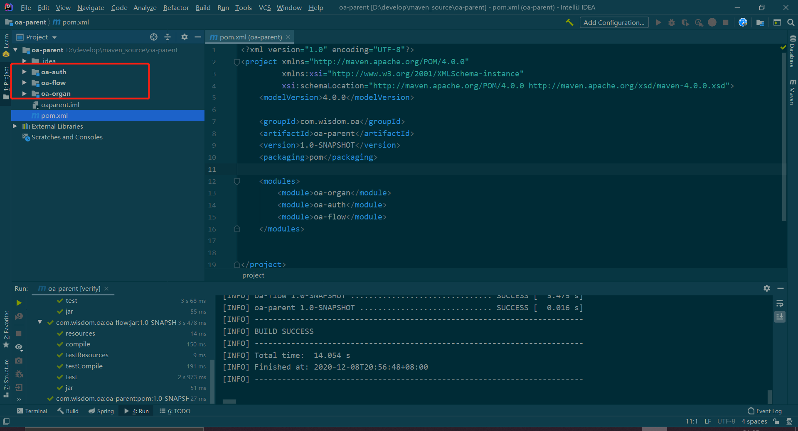Expand the oa-organ module

click(25, 93)
